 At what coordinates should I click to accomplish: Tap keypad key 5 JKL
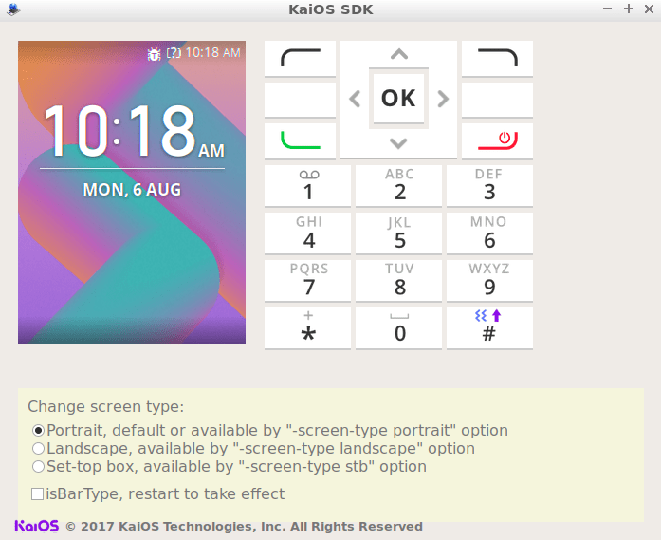(399, 233)
